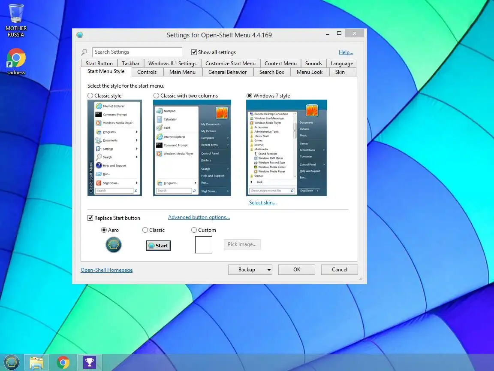Go to the Search Box tab
This screenshot has height=371, width=494.
click(x=271, y=72)
